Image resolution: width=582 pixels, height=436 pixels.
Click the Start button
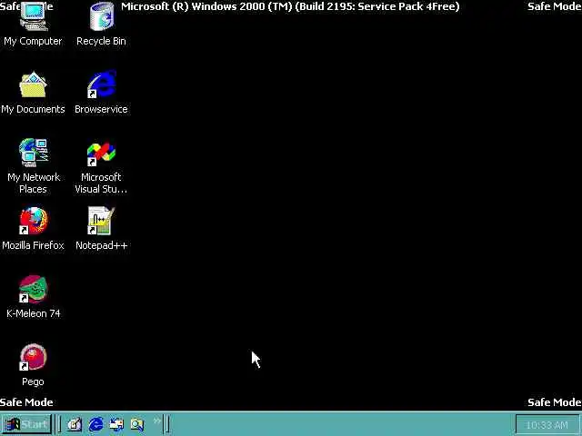(x=26, y=424)
